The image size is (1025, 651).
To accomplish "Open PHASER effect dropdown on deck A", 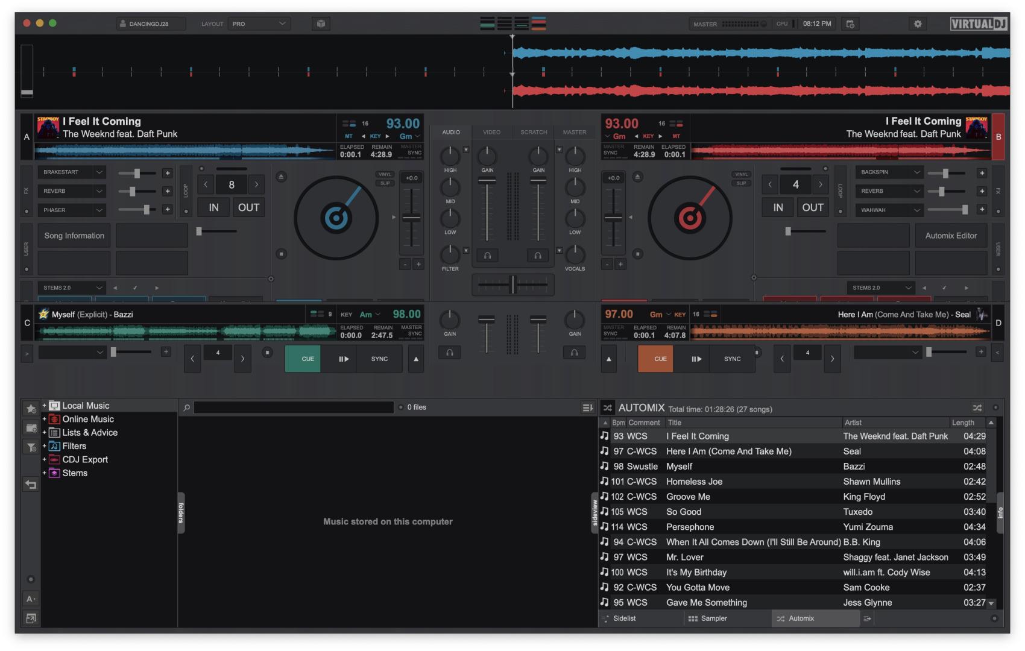I will click(x=72, y=210).
